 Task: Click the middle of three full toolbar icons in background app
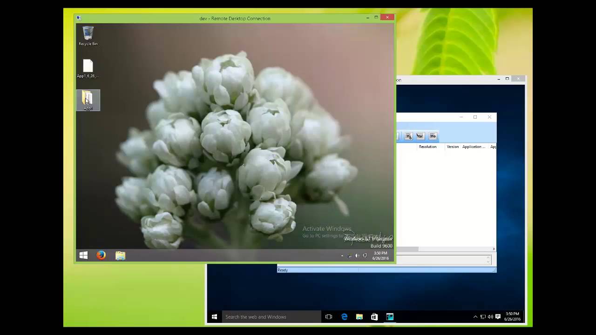click(420, 136)
